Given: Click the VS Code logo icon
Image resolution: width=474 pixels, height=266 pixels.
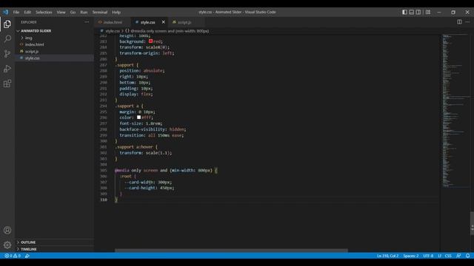Looking at the screenshot, I should click(5, 12).
